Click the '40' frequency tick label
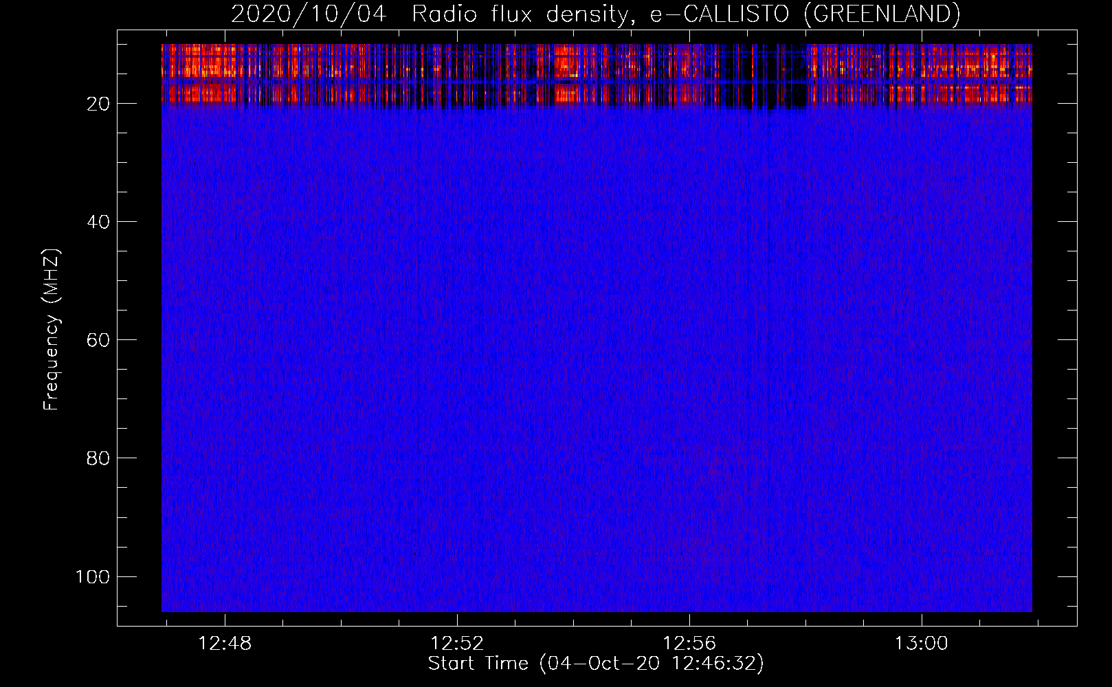This screenshot has height=687, width=1112. pos(98,222)
